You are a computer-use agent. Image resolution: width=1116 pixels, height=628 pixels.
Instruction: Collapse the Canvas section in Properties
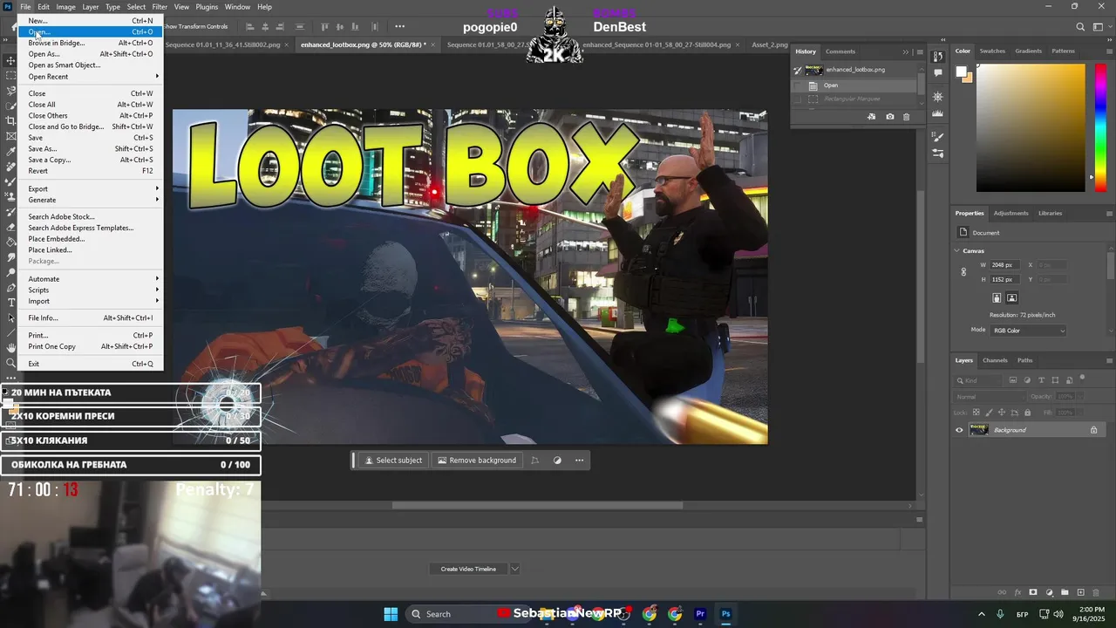click(957, 251)
